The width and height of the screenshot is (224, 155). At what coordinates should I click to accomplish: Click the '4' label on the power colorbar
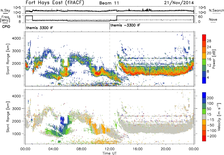[208, 77]
